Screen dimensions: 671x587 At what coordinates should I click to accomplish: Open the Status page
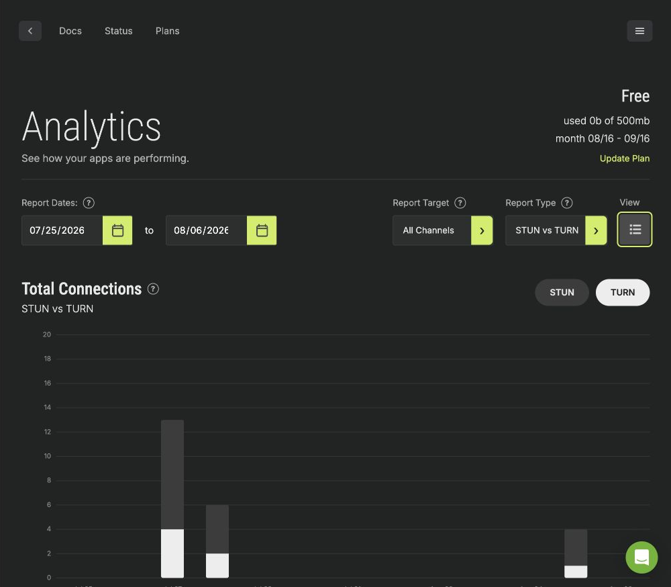119,31
